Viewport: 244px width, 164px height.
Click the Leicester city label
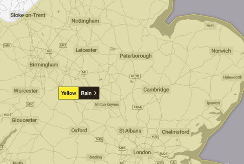[x=86, y=50]
